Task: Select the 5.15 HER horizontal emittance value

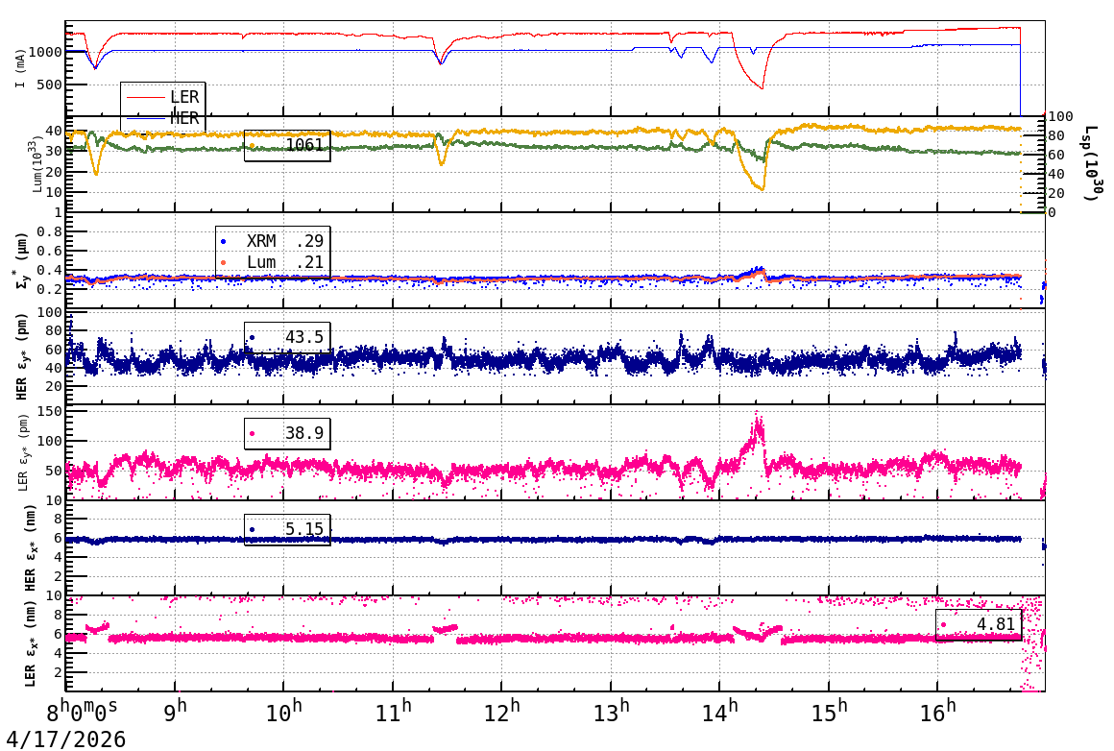Action: click(x=287, y=529)
